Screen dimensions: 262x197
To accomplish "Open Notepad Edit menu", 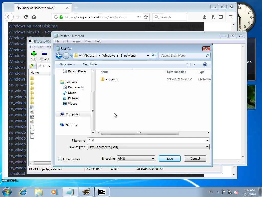I will [x=65, y=41].
